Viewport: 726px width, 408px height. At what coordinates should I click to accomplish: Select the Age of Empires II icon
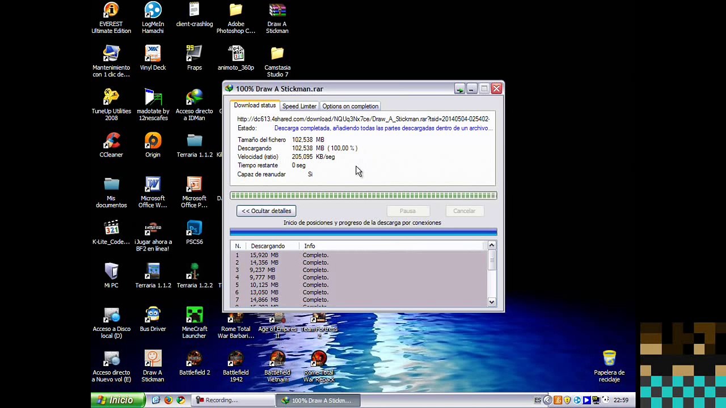click(277, 325)
